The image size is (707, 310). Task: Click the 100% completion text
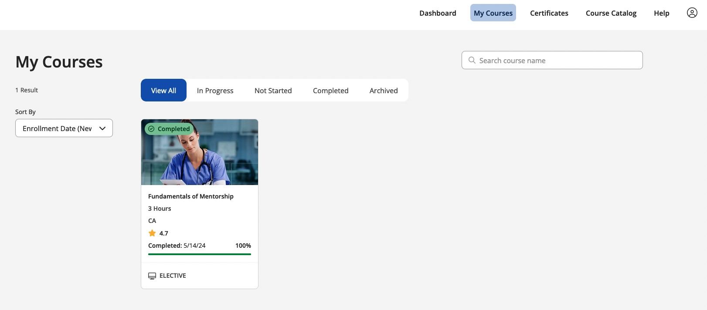click(243, 246)
